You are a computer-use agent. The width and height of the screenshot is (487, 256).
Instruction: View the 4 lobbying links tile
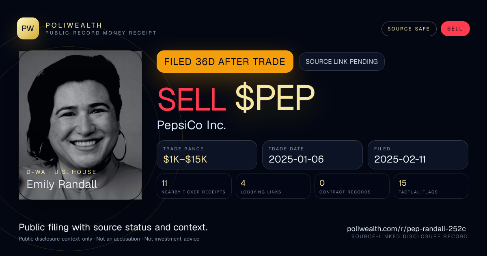point(273,186)
